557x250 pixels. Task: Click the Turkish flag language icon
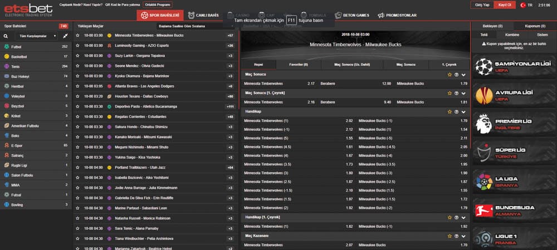click(x=523, y=6)
